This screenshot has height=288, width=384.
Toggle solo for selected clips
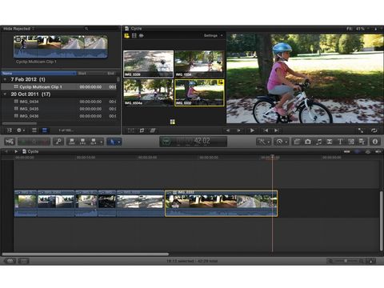pyautogui.click(x=368, y=151)
